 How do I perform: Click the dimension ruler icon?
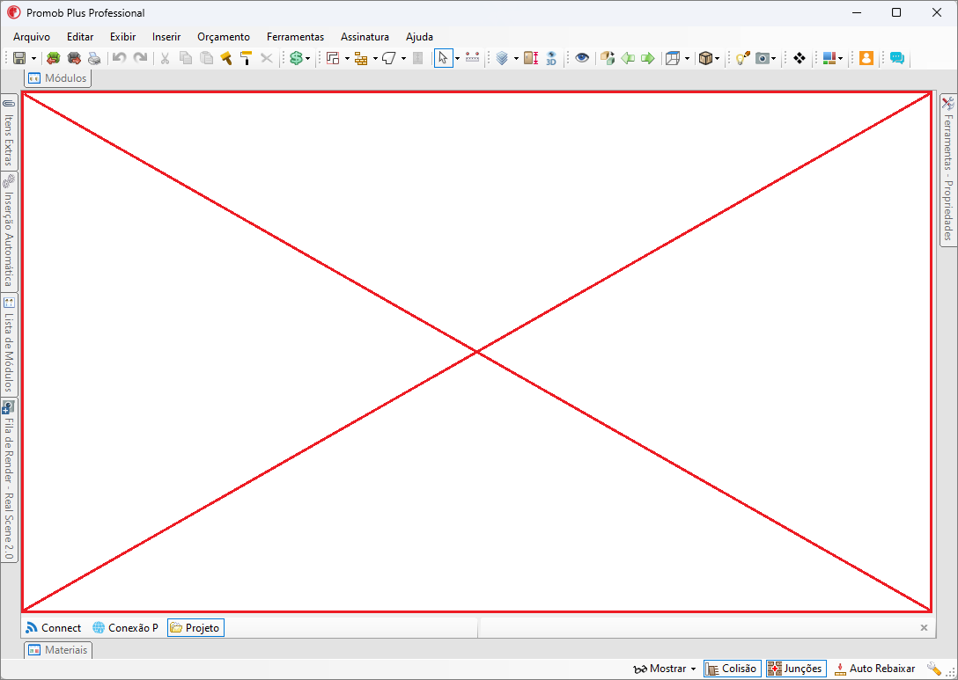coord(472,58)
